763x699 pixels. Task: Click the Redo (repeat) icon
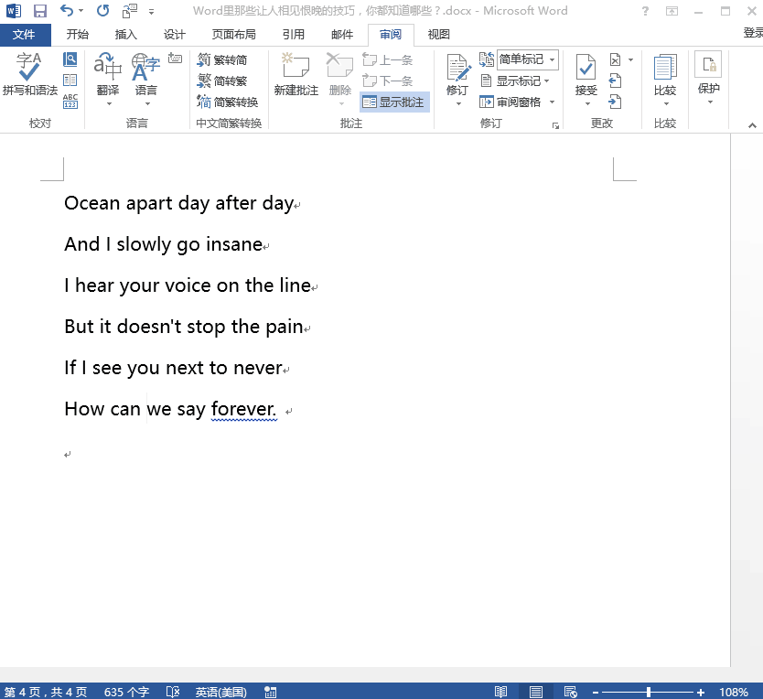click(102, 10)
